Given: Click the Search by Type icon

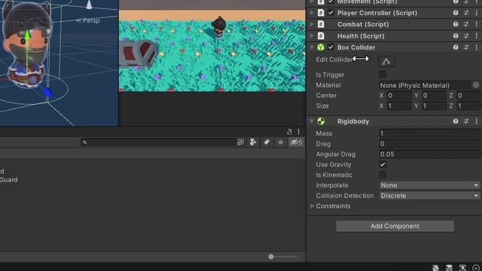Looking at the screenshot, I should tap(253, 142).
